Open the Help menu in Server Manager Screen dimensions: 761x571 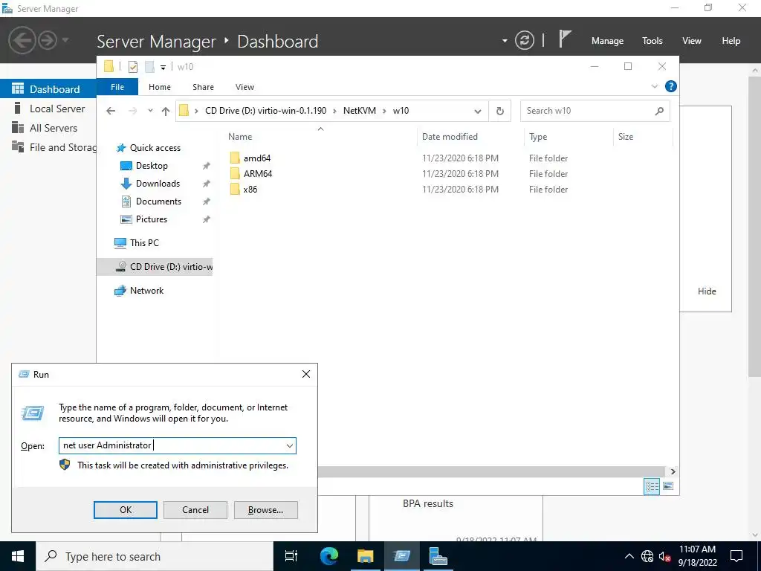[x=731, y=41]
